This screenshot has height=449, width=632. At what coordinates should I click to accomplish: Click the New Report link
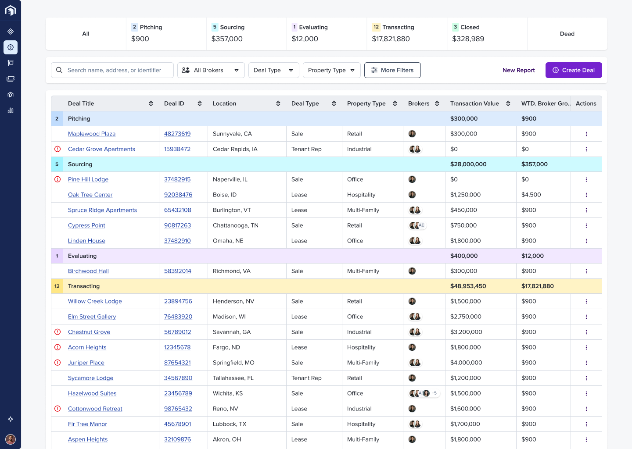point(519,70)
